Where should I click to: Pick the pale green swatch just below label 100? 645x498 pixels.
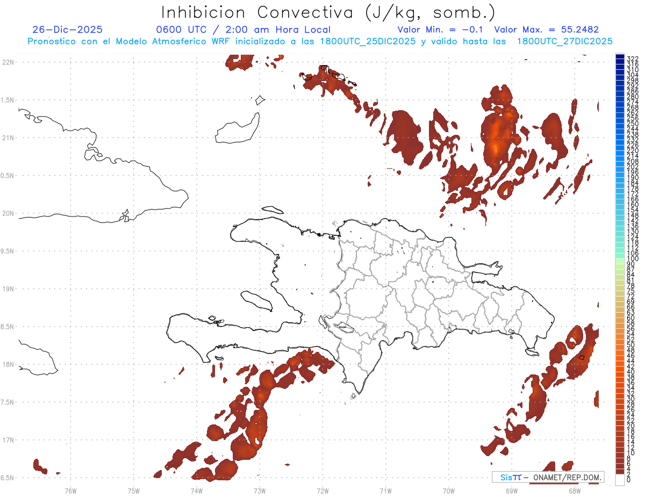[x=620, y=261]
